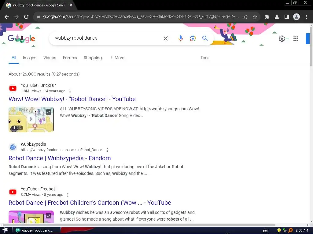Open the Google apps grid
The width and height of the screenshot is (313, 234).
(x=296, y=39)
